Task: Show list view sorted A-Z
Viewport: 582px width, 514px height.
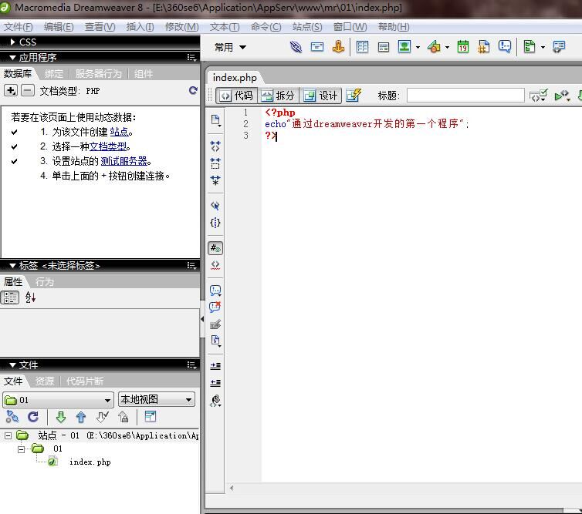Action: (30, 297)
